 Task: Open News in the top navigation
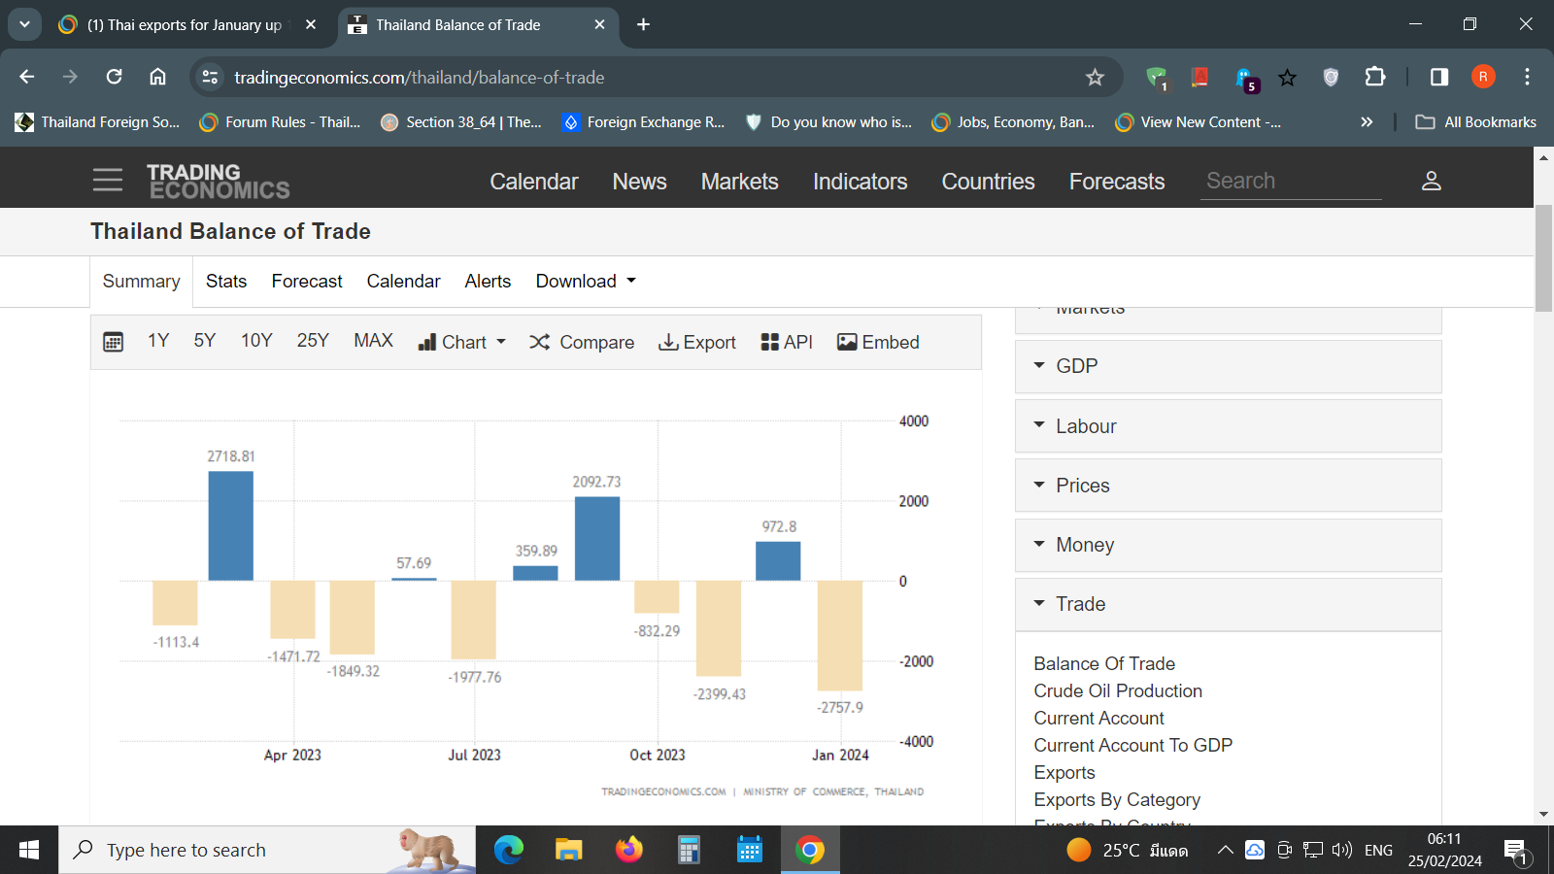point(639,182)
